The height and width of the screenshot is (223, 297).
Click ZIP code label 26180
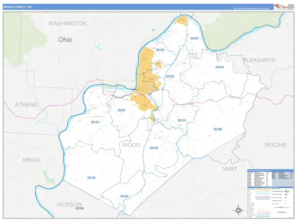pyautogui.click(x=218, y=129)
